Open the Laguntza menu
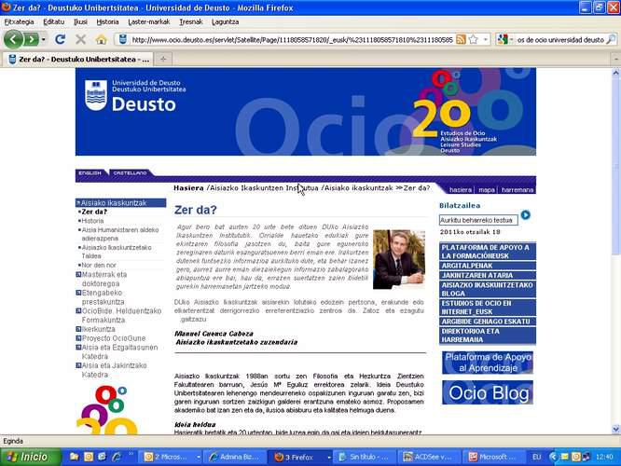 click(225, 21)
